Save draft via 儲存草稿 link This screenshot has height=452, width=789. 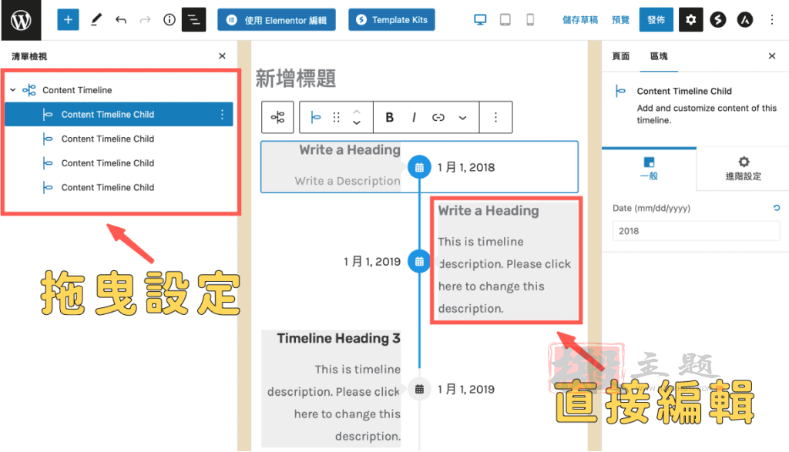(580, 20)
